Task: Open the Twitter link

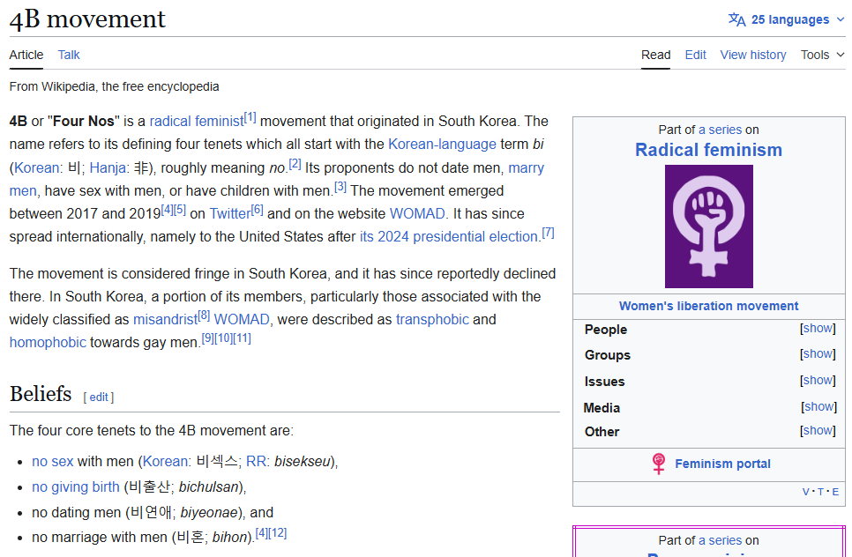Action: point(230,214)
